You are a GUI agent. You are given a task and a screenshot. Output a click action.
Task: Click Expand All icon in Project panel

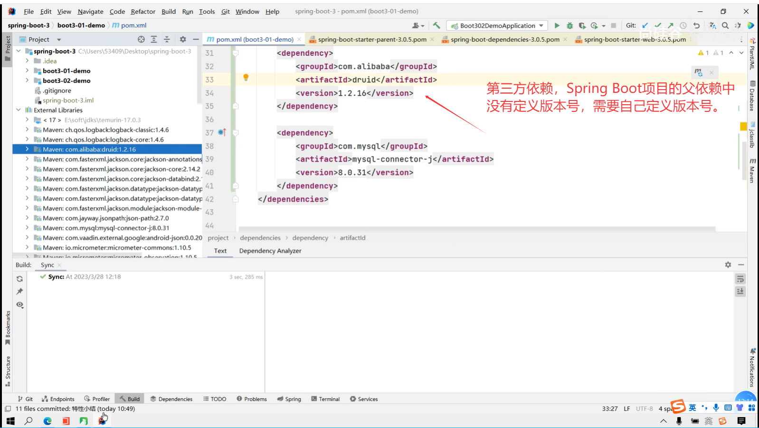click(154, 39)
